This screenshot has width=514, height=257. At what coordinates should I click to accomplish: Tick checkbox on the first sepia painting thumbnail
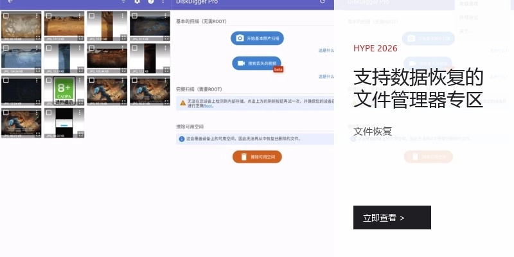tap(6, 15)
